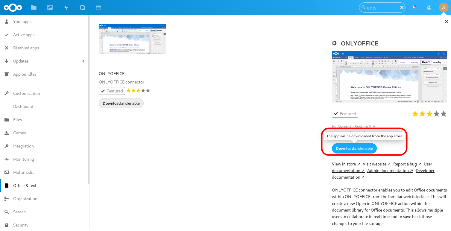Open Admin documentation link
Screen dimensions: 451x231
pos(390,171)
